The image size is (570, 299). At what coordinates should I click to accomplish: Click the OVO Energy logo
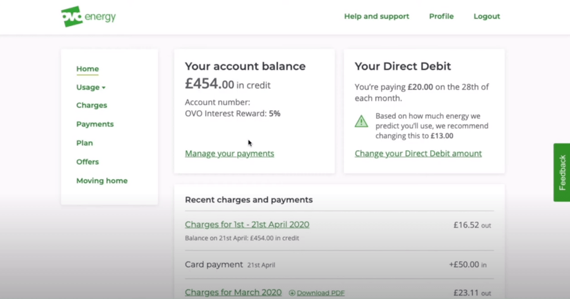coord(88,16)
